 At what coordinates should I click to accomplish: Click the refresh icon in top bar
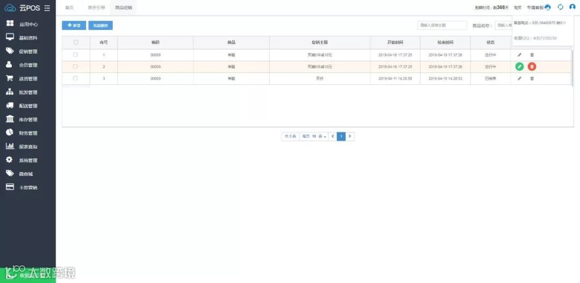(560, 7)
